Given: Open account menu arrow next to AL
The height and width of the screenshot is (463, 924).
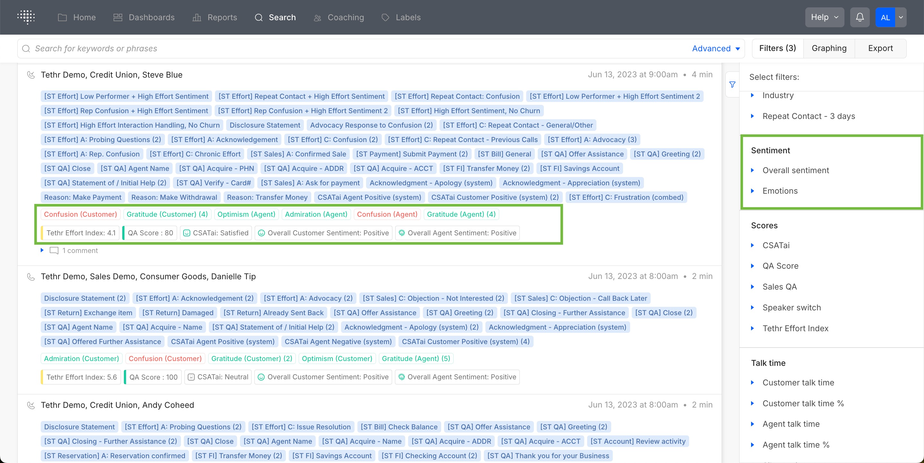Looking at the screenshot, I should click(901, 17).
